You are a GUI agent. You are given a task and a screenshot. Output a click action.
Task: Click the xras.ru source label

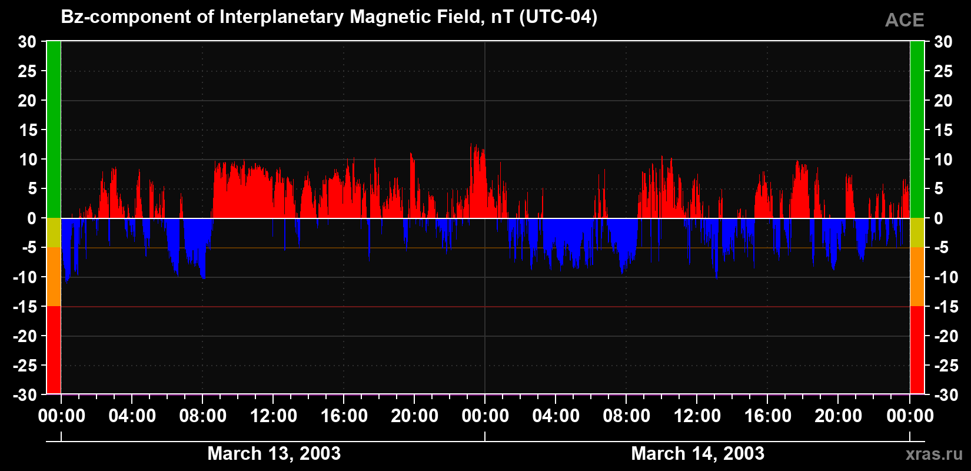point(935,453)
